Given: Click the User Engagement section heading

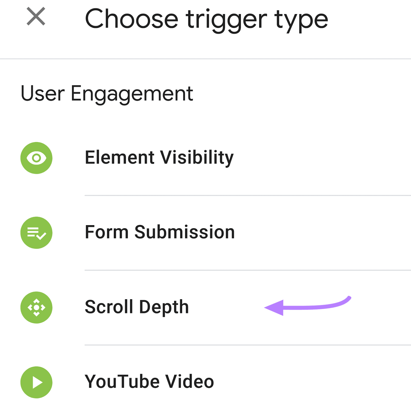Looking at the screenshot, I should click(x=107, y=94).
